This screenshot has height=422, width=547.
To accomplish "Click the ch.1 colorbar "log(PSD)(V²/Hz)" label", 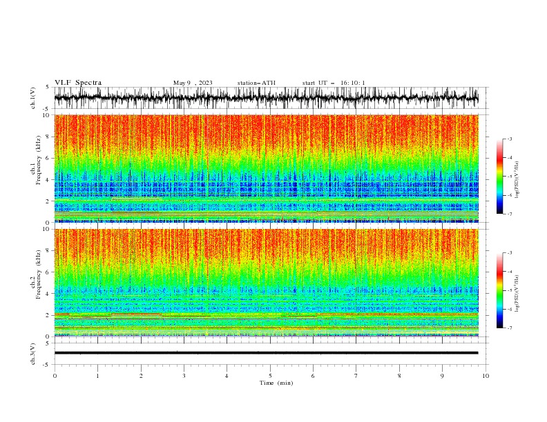I will 517,179.
